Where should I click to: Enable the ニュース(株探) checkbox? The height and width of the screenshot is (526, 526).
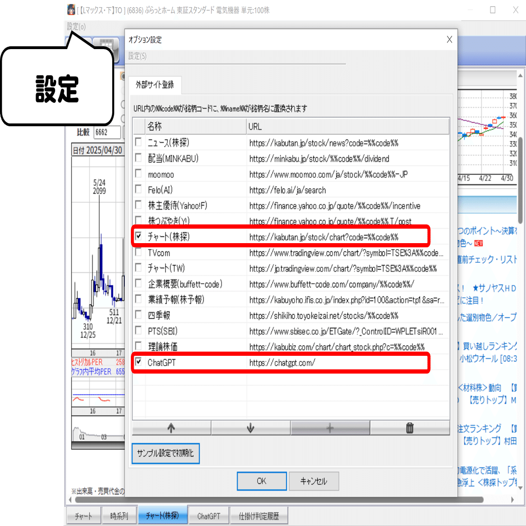coord(138,143)
